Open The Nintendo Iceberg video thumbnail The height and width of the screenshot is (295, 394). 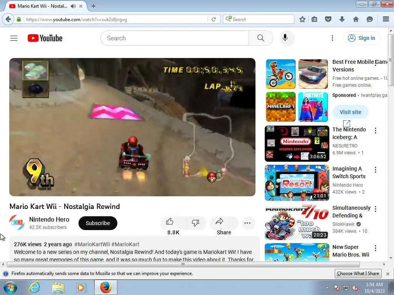pyautogui.click(x=297, y=144)
